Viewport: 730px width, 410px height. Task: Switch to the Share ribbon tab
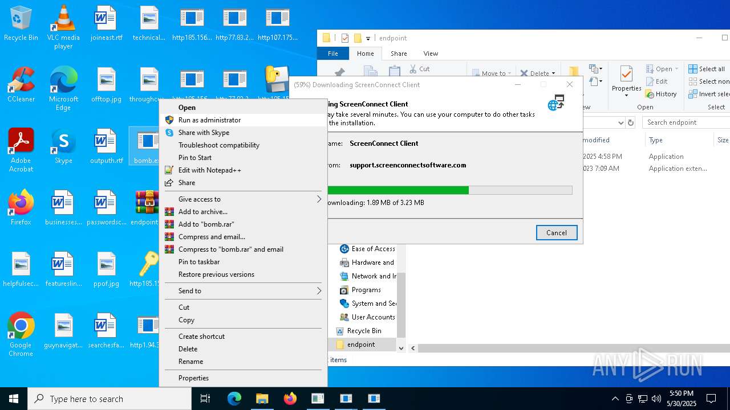point(399,54)
